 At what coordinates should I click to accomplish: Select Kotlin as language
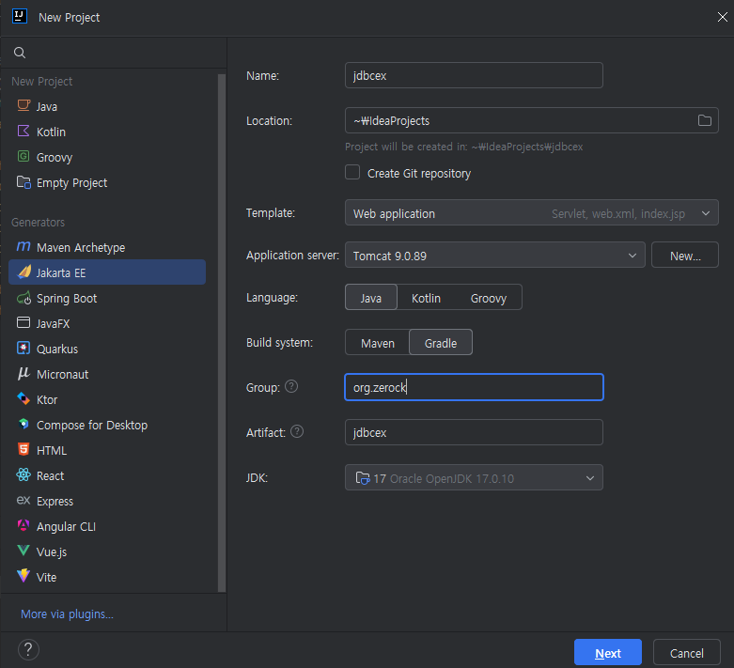(426, 298)
